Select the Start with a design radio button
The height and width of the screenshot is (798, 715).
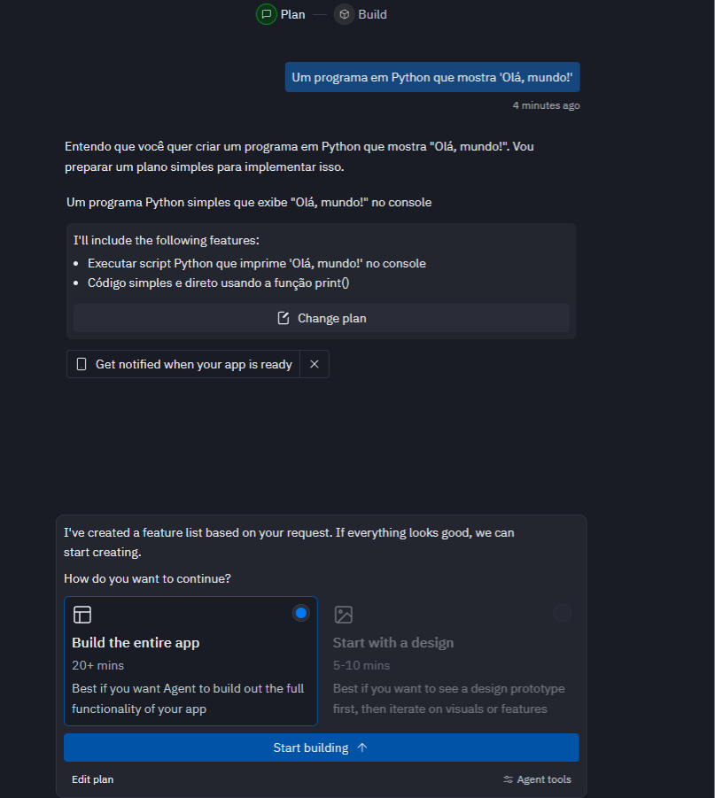(x=563, y=612)
